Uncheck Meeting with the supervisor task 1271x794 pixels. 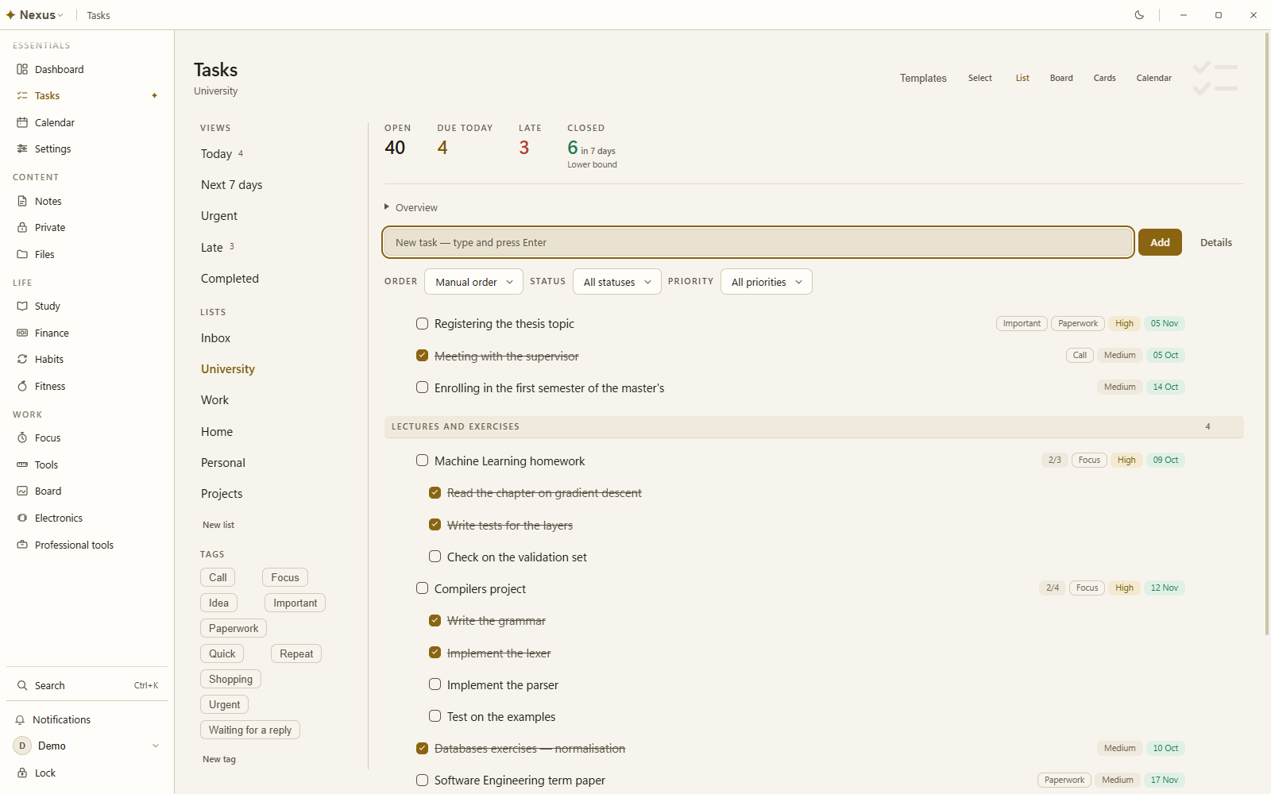[422, 356]
